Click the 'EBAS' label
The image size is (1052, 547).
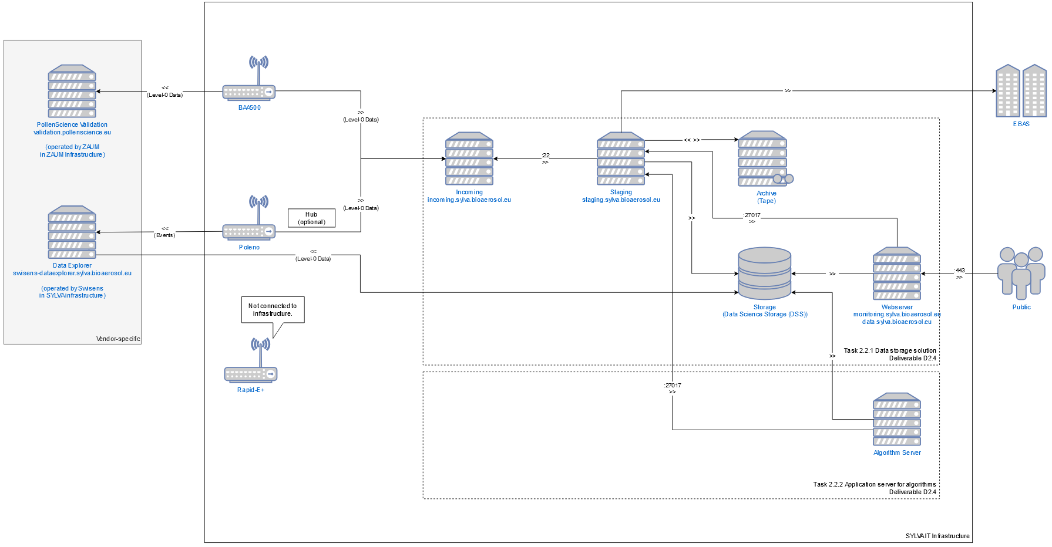coord(1021,124)
